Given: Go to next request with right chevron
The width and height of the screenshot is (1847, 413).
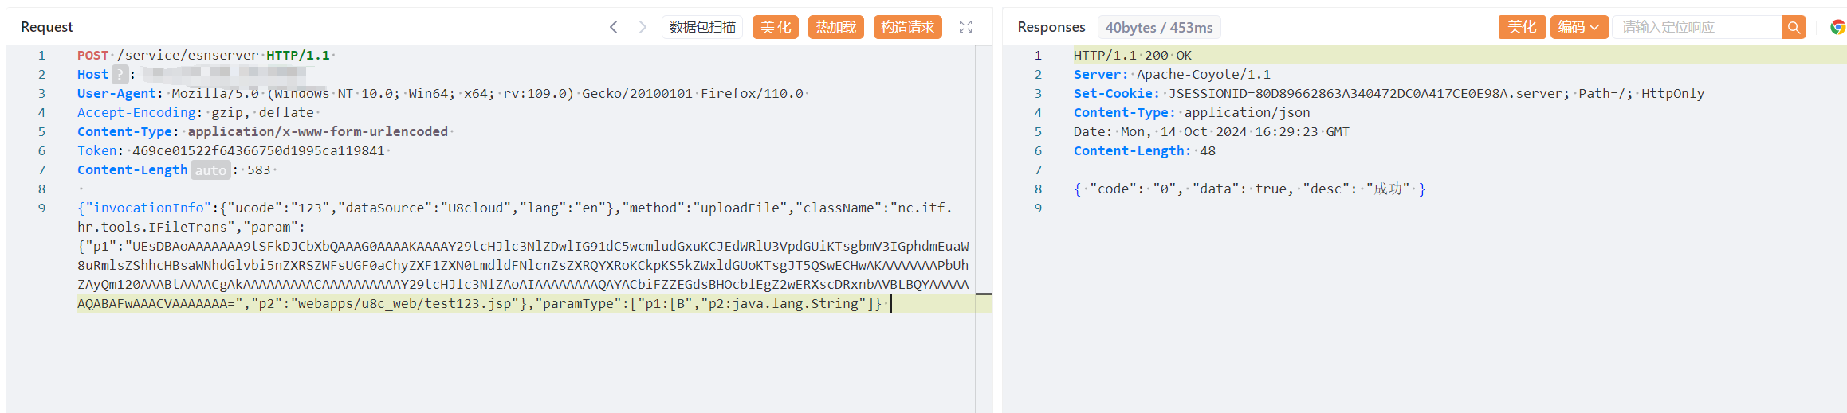Looking at the screenshot, I should tap(643, 27).
